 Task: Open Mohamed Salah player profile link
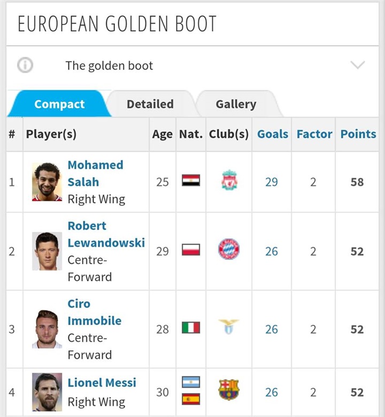pos(95,174)
